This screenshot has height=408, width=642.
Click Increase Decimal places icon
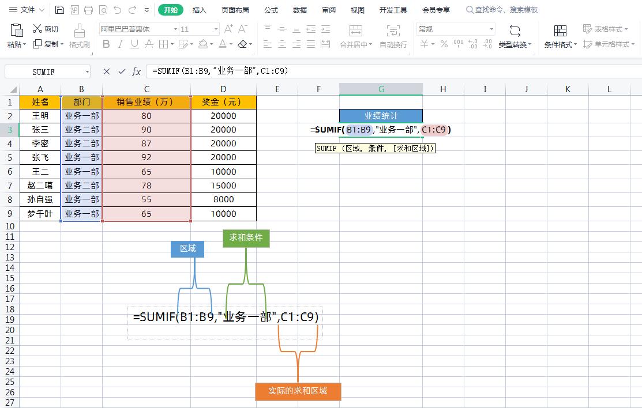point(473,44)
